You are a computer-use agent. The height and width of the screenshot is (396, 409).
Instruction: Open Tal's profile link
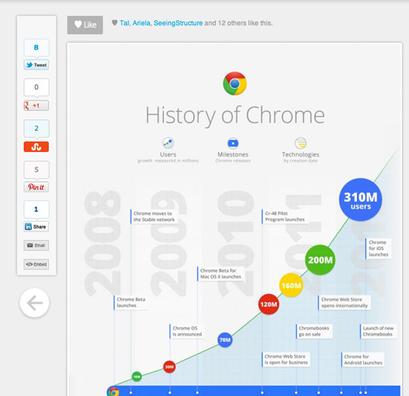coord(125,23)
